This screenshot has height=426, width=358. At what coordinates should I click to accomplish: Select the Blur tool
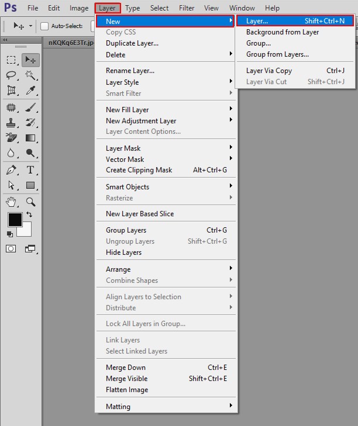[x=11, y=153]
